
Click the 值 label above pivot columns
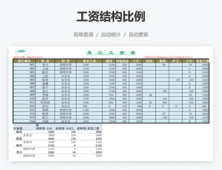click(37, 125)
